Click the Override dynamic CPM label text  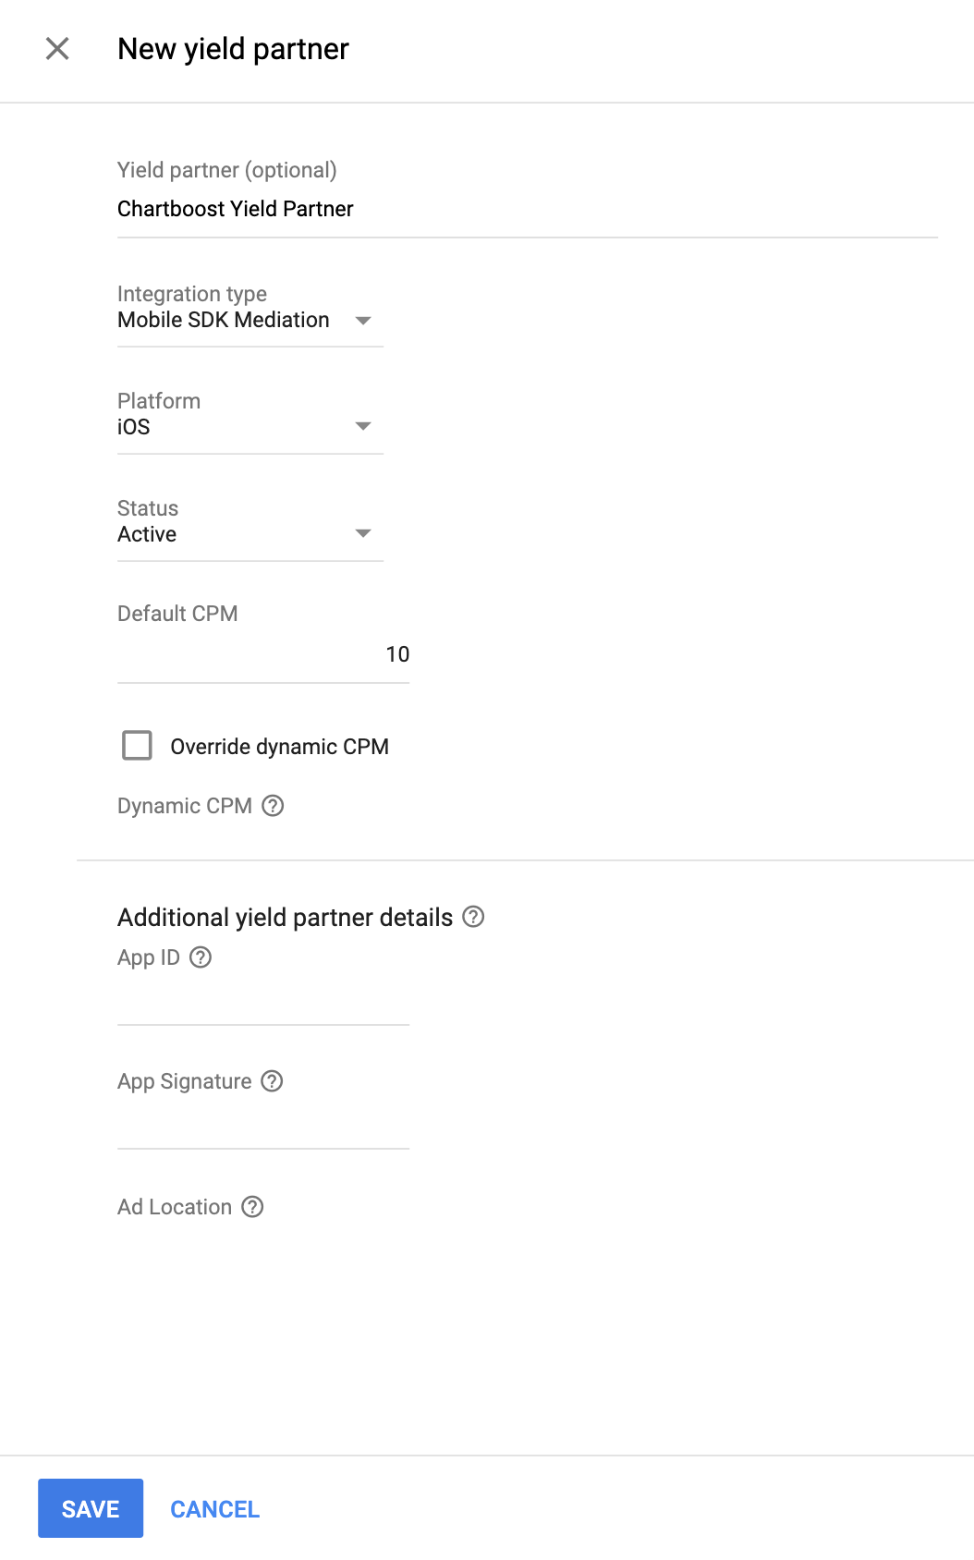(279, 747)
